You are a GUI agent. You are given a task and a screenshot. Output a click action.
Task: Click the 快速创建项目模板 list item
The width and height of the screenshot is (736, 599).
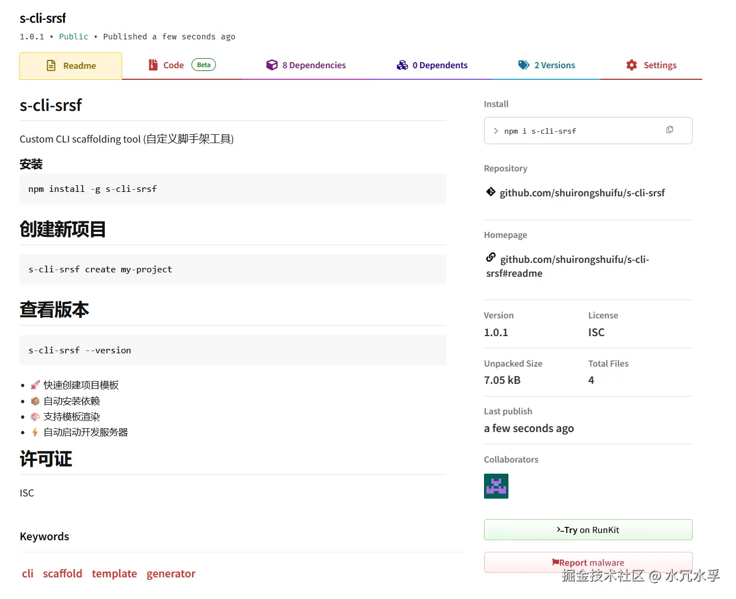point(75,385)
